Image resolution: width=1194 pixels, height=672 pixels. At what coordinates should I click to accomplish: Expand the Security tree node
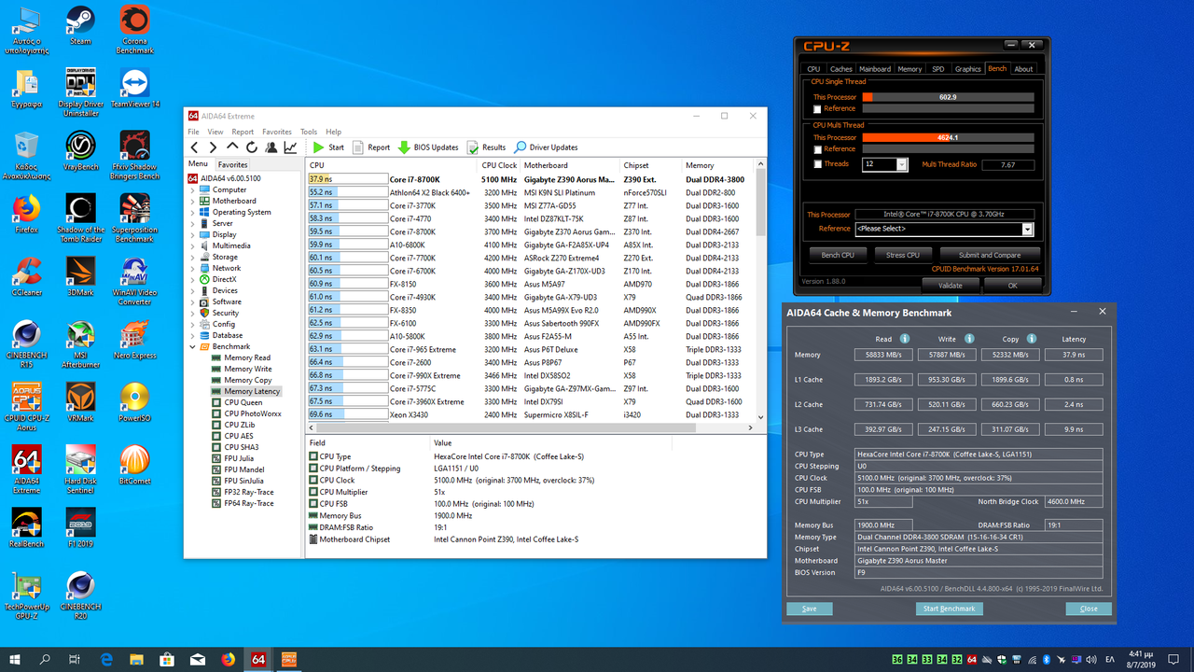click(193, 313)
